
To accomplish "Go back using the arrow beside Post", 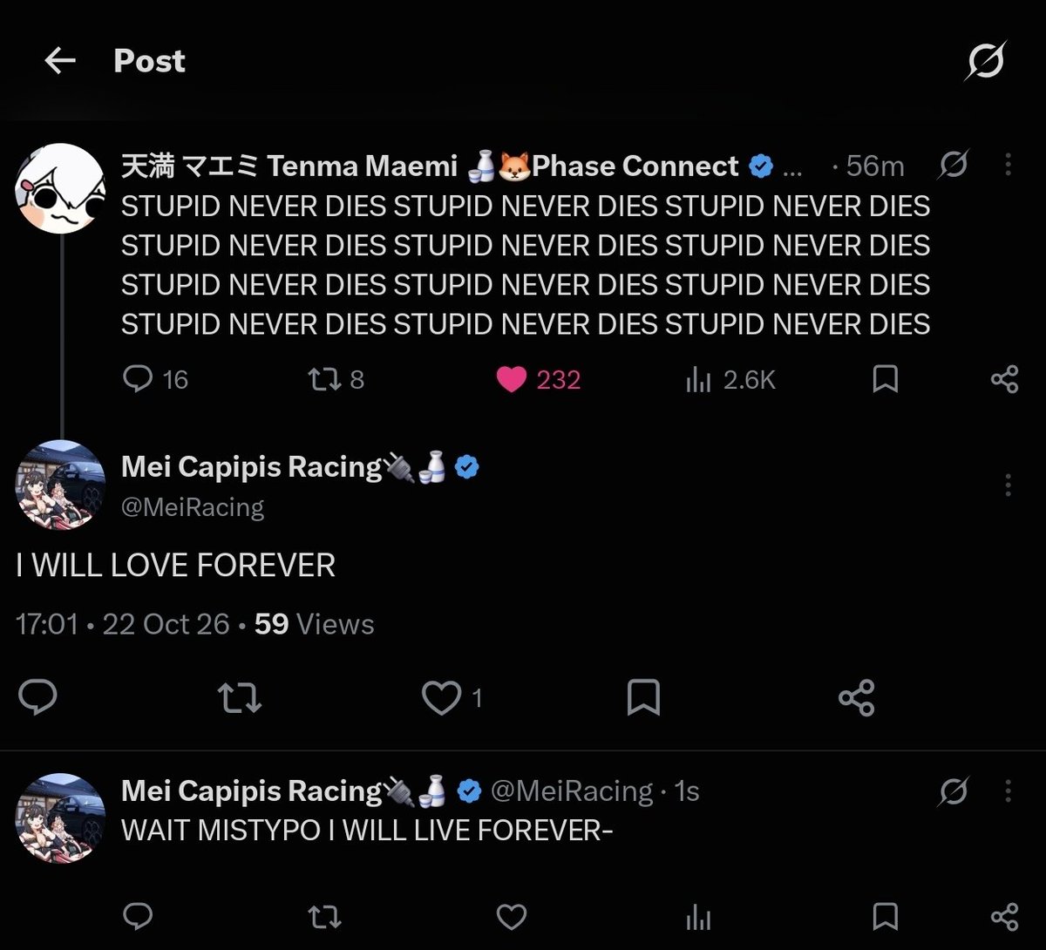I will (x=60, y=61).
